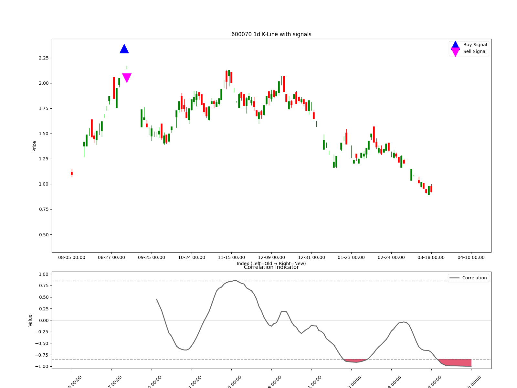The image size is (517, 388).
Task: Click the Price y-axis label
Action: coord(34,146)
